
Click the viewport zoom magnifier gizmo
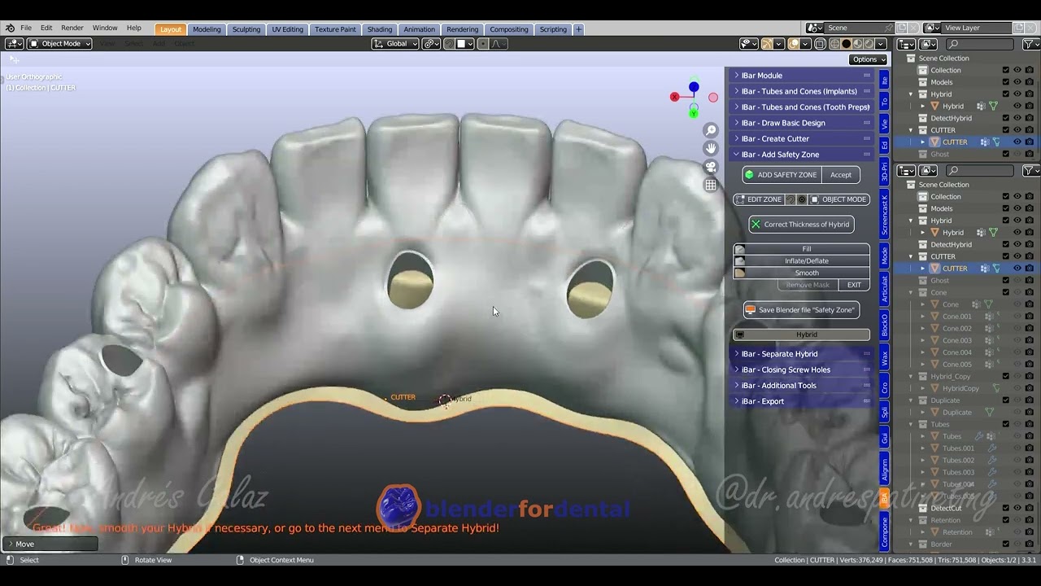711,130
